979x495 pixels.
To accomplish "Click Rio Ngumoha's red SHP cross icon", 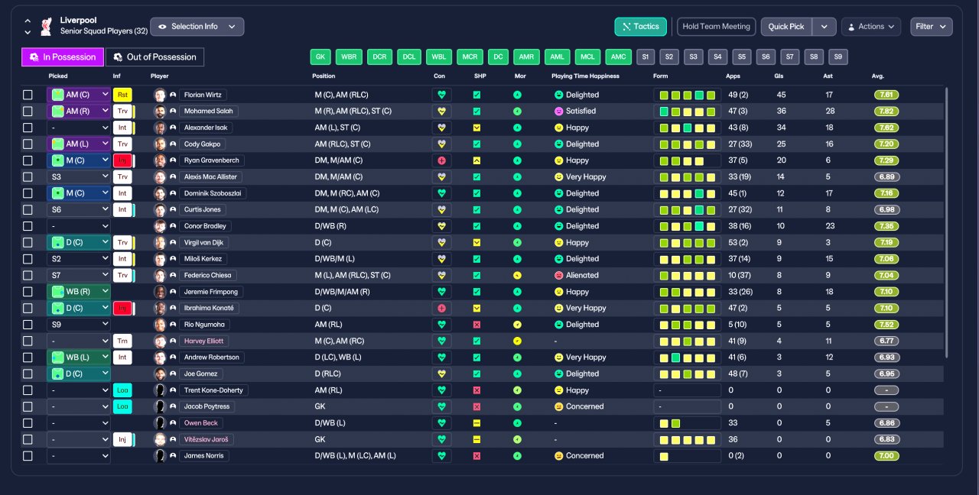I will tap(476, 325).
